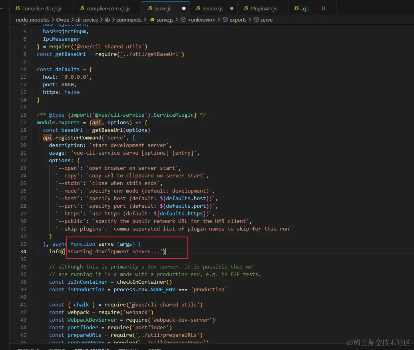Click the JS icon on compiler-sfc.cjs.js tab

point(18,8)
